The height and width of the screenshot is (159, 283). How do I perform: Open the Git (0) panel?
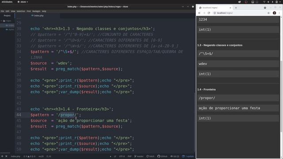coord(175,156)
